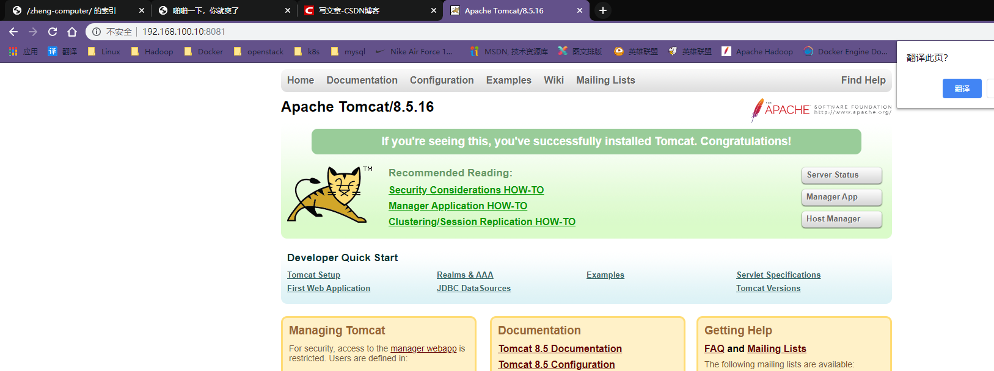The height and width of the screenshot is (371, 994).
Task: Open the Hadoop bookmark folder
Action: coord(152,52)
